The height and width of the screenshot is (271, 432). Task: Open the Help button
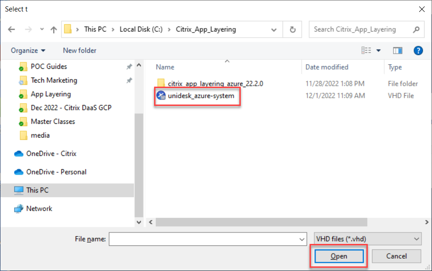(418, 50)
